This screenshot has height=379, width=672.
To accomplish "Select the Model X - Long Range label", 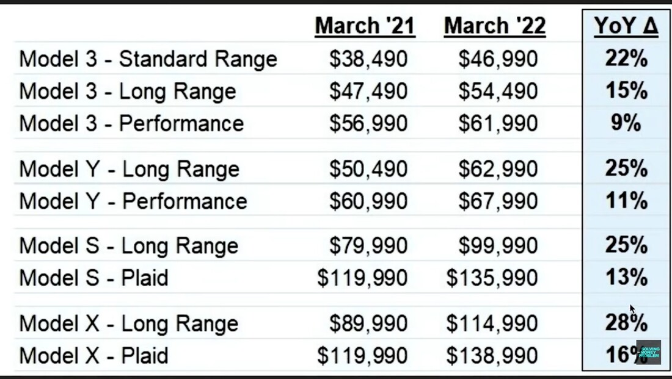I will coord(128,323).
